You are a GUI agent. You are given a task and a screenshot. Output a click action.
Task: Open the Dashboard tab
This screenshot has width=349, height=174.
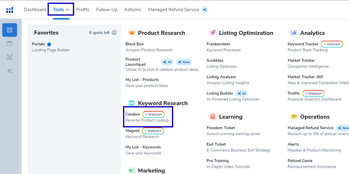tap(35, 10)
